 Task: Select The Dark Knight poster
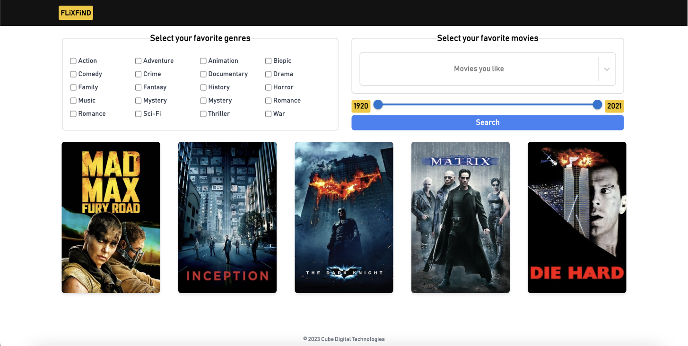coord(344,217)
